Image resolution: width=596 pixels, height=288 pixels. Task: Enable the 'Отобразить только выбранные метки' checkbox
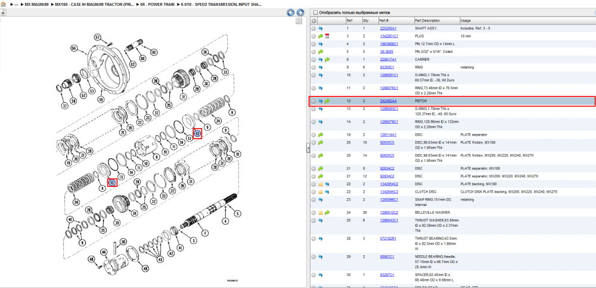point(315,12)
